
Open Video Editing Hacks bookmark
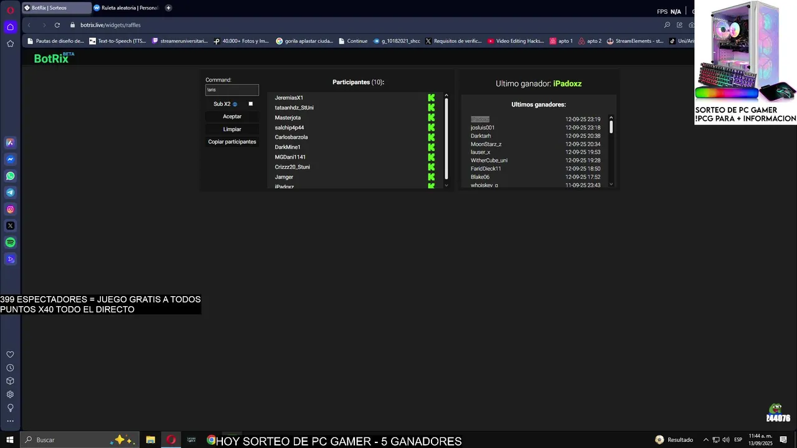coord(516,41)
